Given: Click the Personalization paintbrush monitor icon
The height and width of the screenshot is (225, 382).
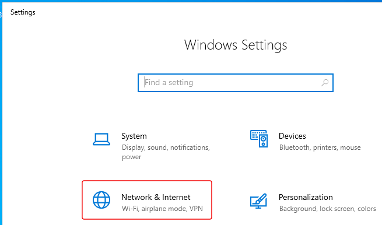Looking at the screenshot, I should [x=259, y=201].
